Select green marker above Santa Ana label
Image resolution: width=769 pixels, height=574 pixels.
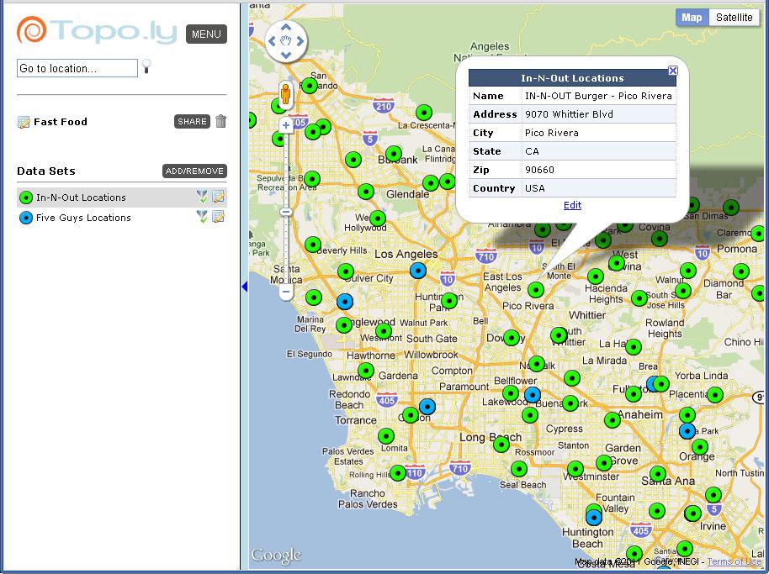click(x=658, y=474)
